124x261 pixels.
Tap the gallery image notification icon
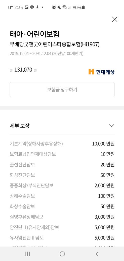click(x=26, y=7)
